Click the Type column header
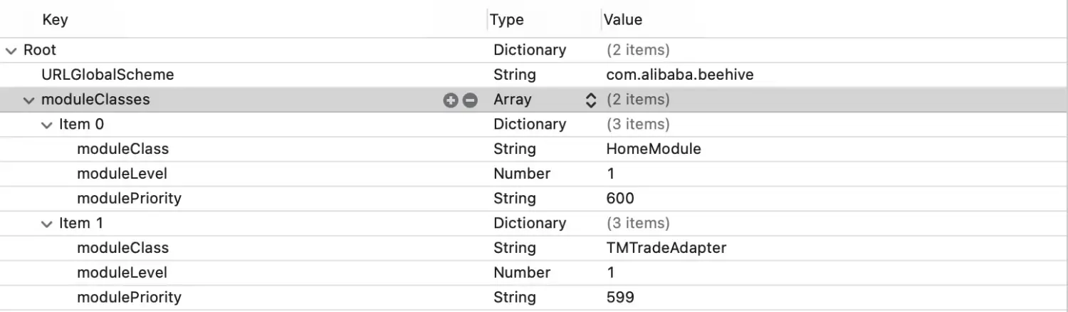The width and height of the screenshot is (1068, 312). point(507,20)
